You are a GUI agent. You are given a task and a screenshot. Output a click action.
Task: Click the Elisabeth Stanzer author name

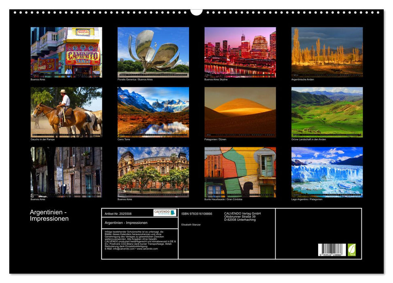[190, 225]
